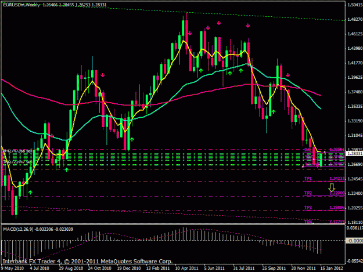This screenshot has width=363, height=272.
Task: Click the chart title 'EURUSDm,Weekly'
Action: pyautogui.click(x=21, y=5)
